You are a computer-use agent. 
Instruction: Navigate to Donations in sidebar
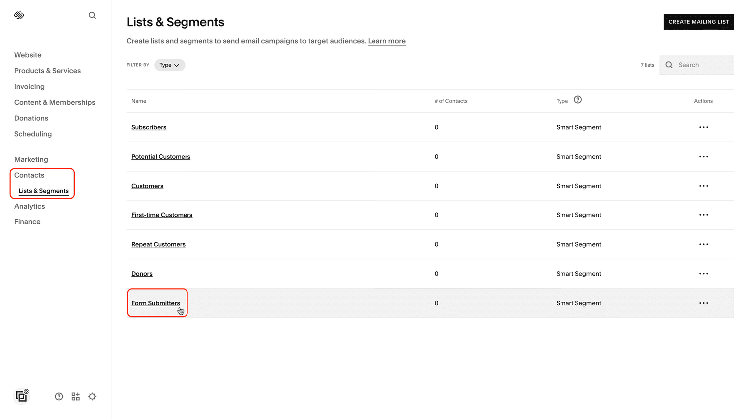(x=31, y=118)
